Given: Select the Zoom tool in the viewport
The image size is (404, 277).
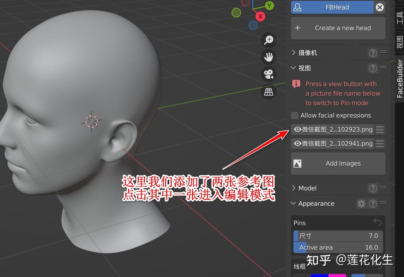Looking at the screenshot, I should tap(269, 40).
